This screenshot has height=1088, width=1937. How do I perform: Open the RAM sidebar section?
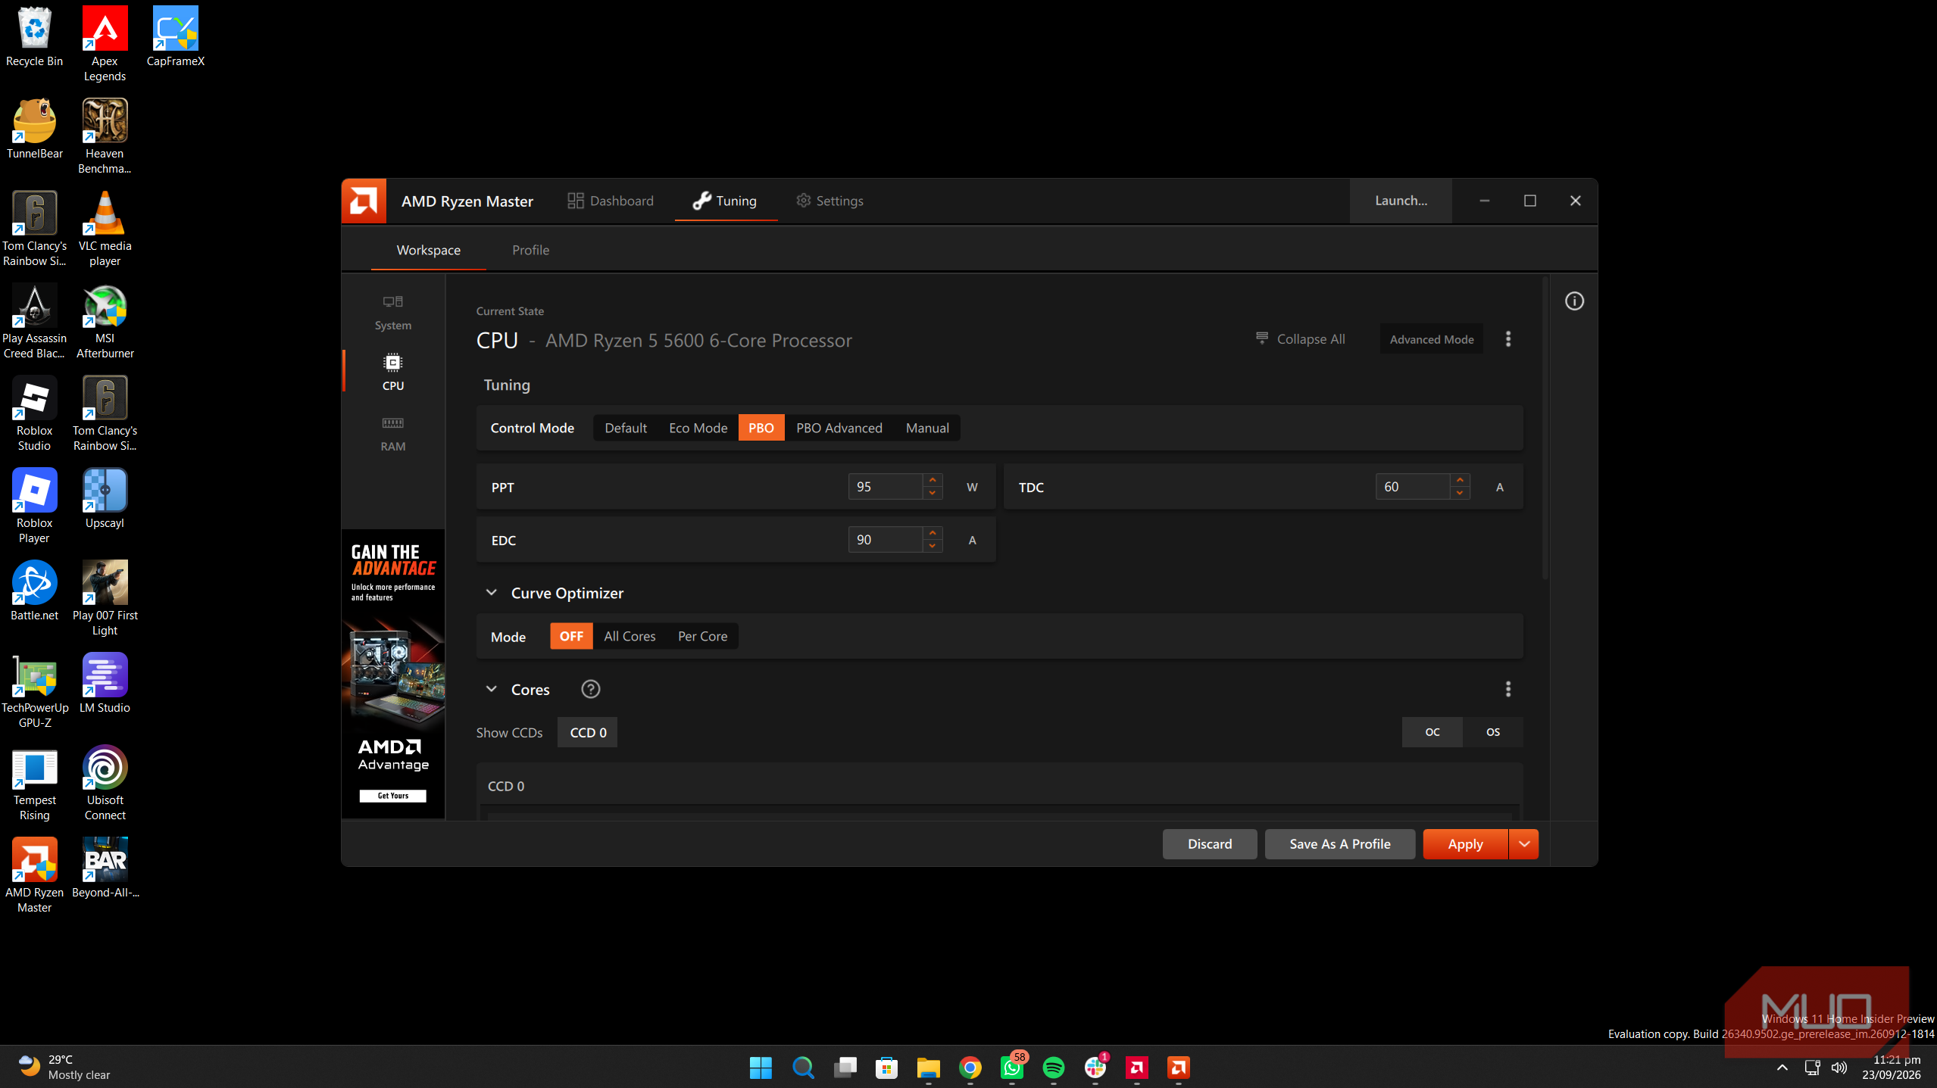(x=392, y=433)
